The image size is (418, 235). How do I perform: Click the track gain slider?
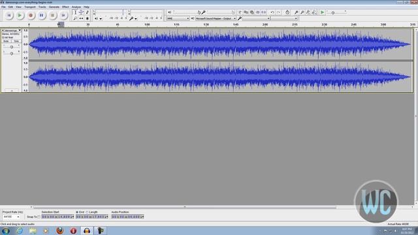coord(12,47)
